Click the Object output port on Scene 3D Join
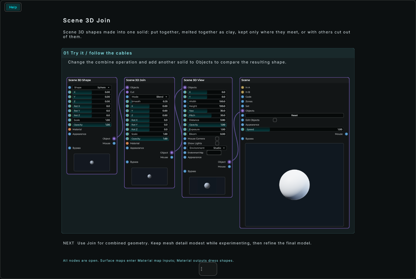Screen dimensions: 416x279 pyautogui.click(x=172, y=153)
